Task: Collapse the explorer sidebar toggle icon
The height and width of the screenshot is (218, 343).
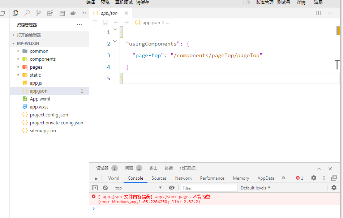Action: pyautogui.click(x=85, y=13)
